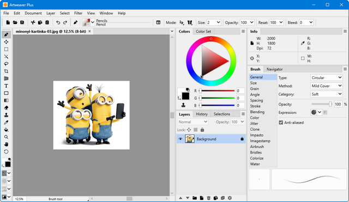
Task: Close the minonyi-kartinka-03.jpg document tab
Action: (89, 32)
